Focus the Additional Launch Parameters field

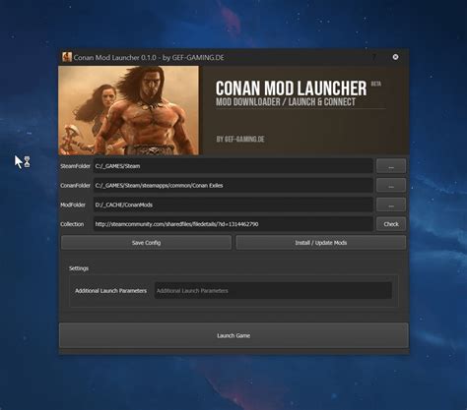point(273,291)
